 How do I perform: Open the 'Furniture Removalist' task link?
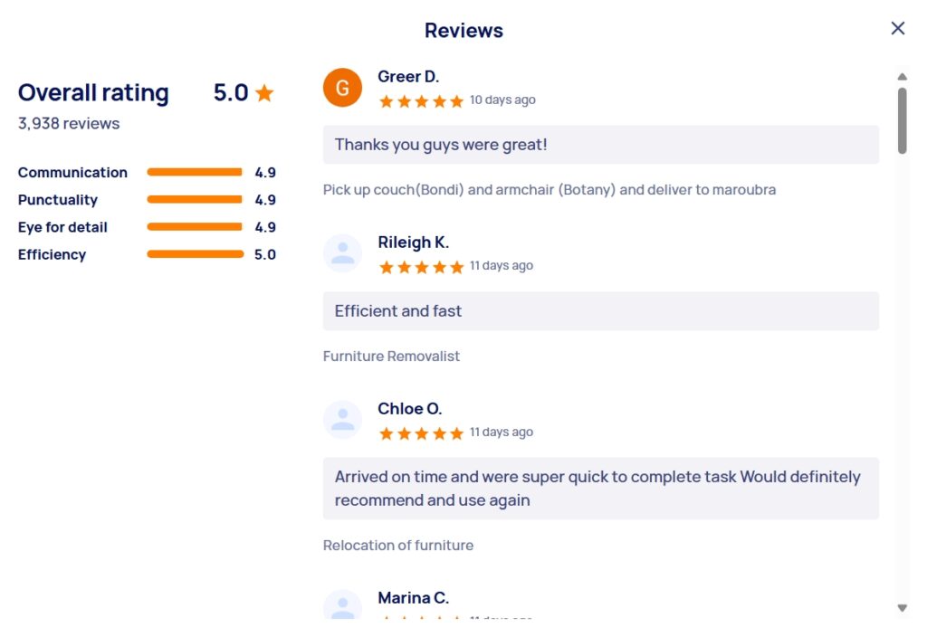point(391,357)
